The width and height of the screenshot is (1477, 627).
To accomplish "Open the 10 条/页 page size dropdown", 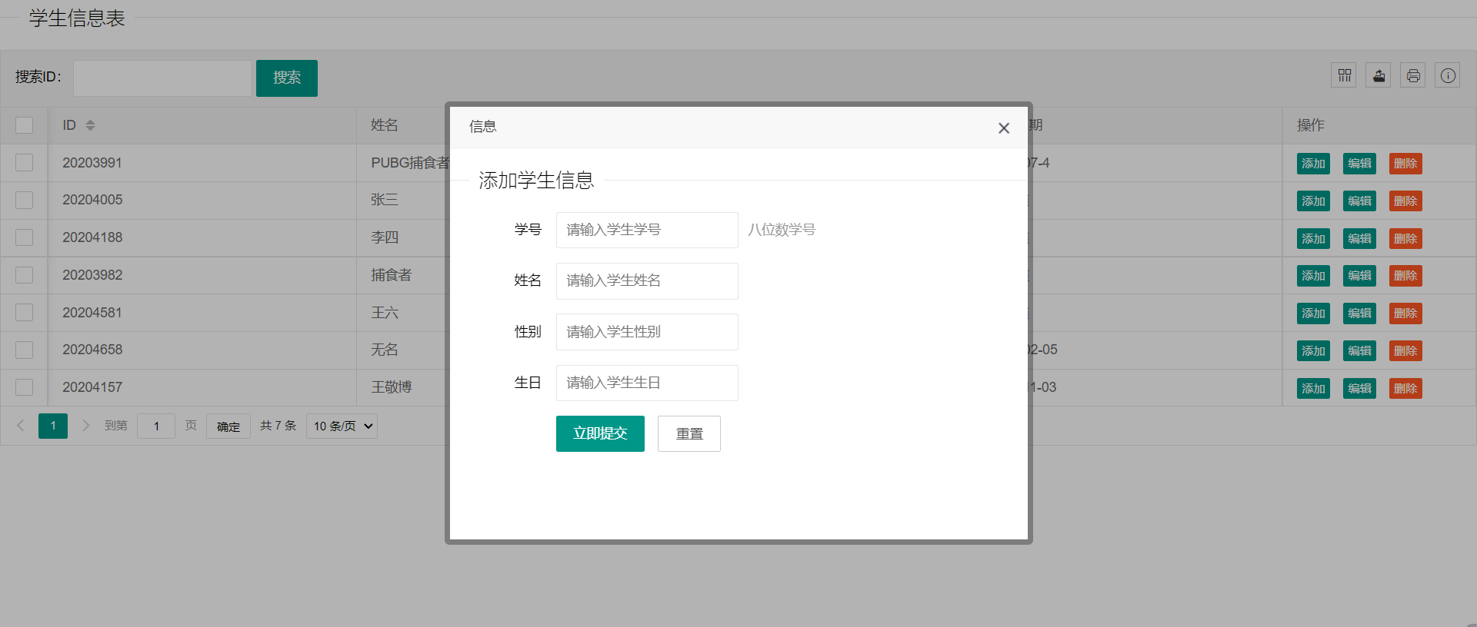I will coord(342,426).
